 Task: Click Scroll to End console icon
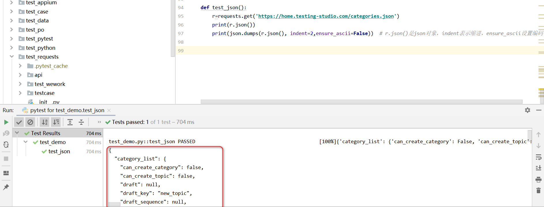pos(538,168)
